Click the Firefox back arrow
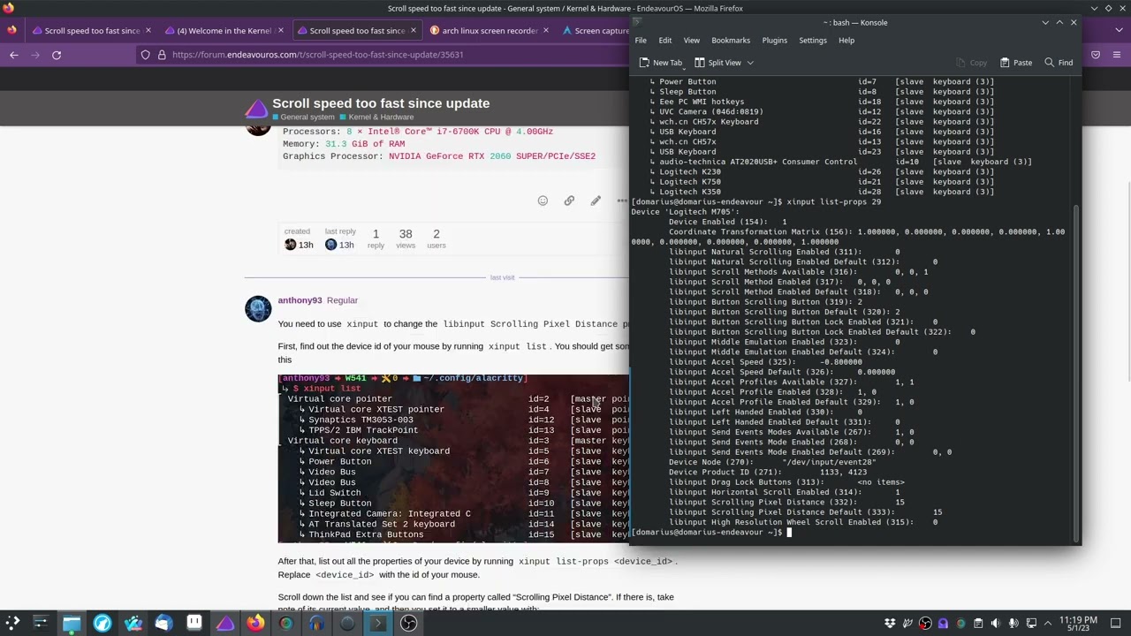Screen dimensions: 1131x636 point(14,55)
